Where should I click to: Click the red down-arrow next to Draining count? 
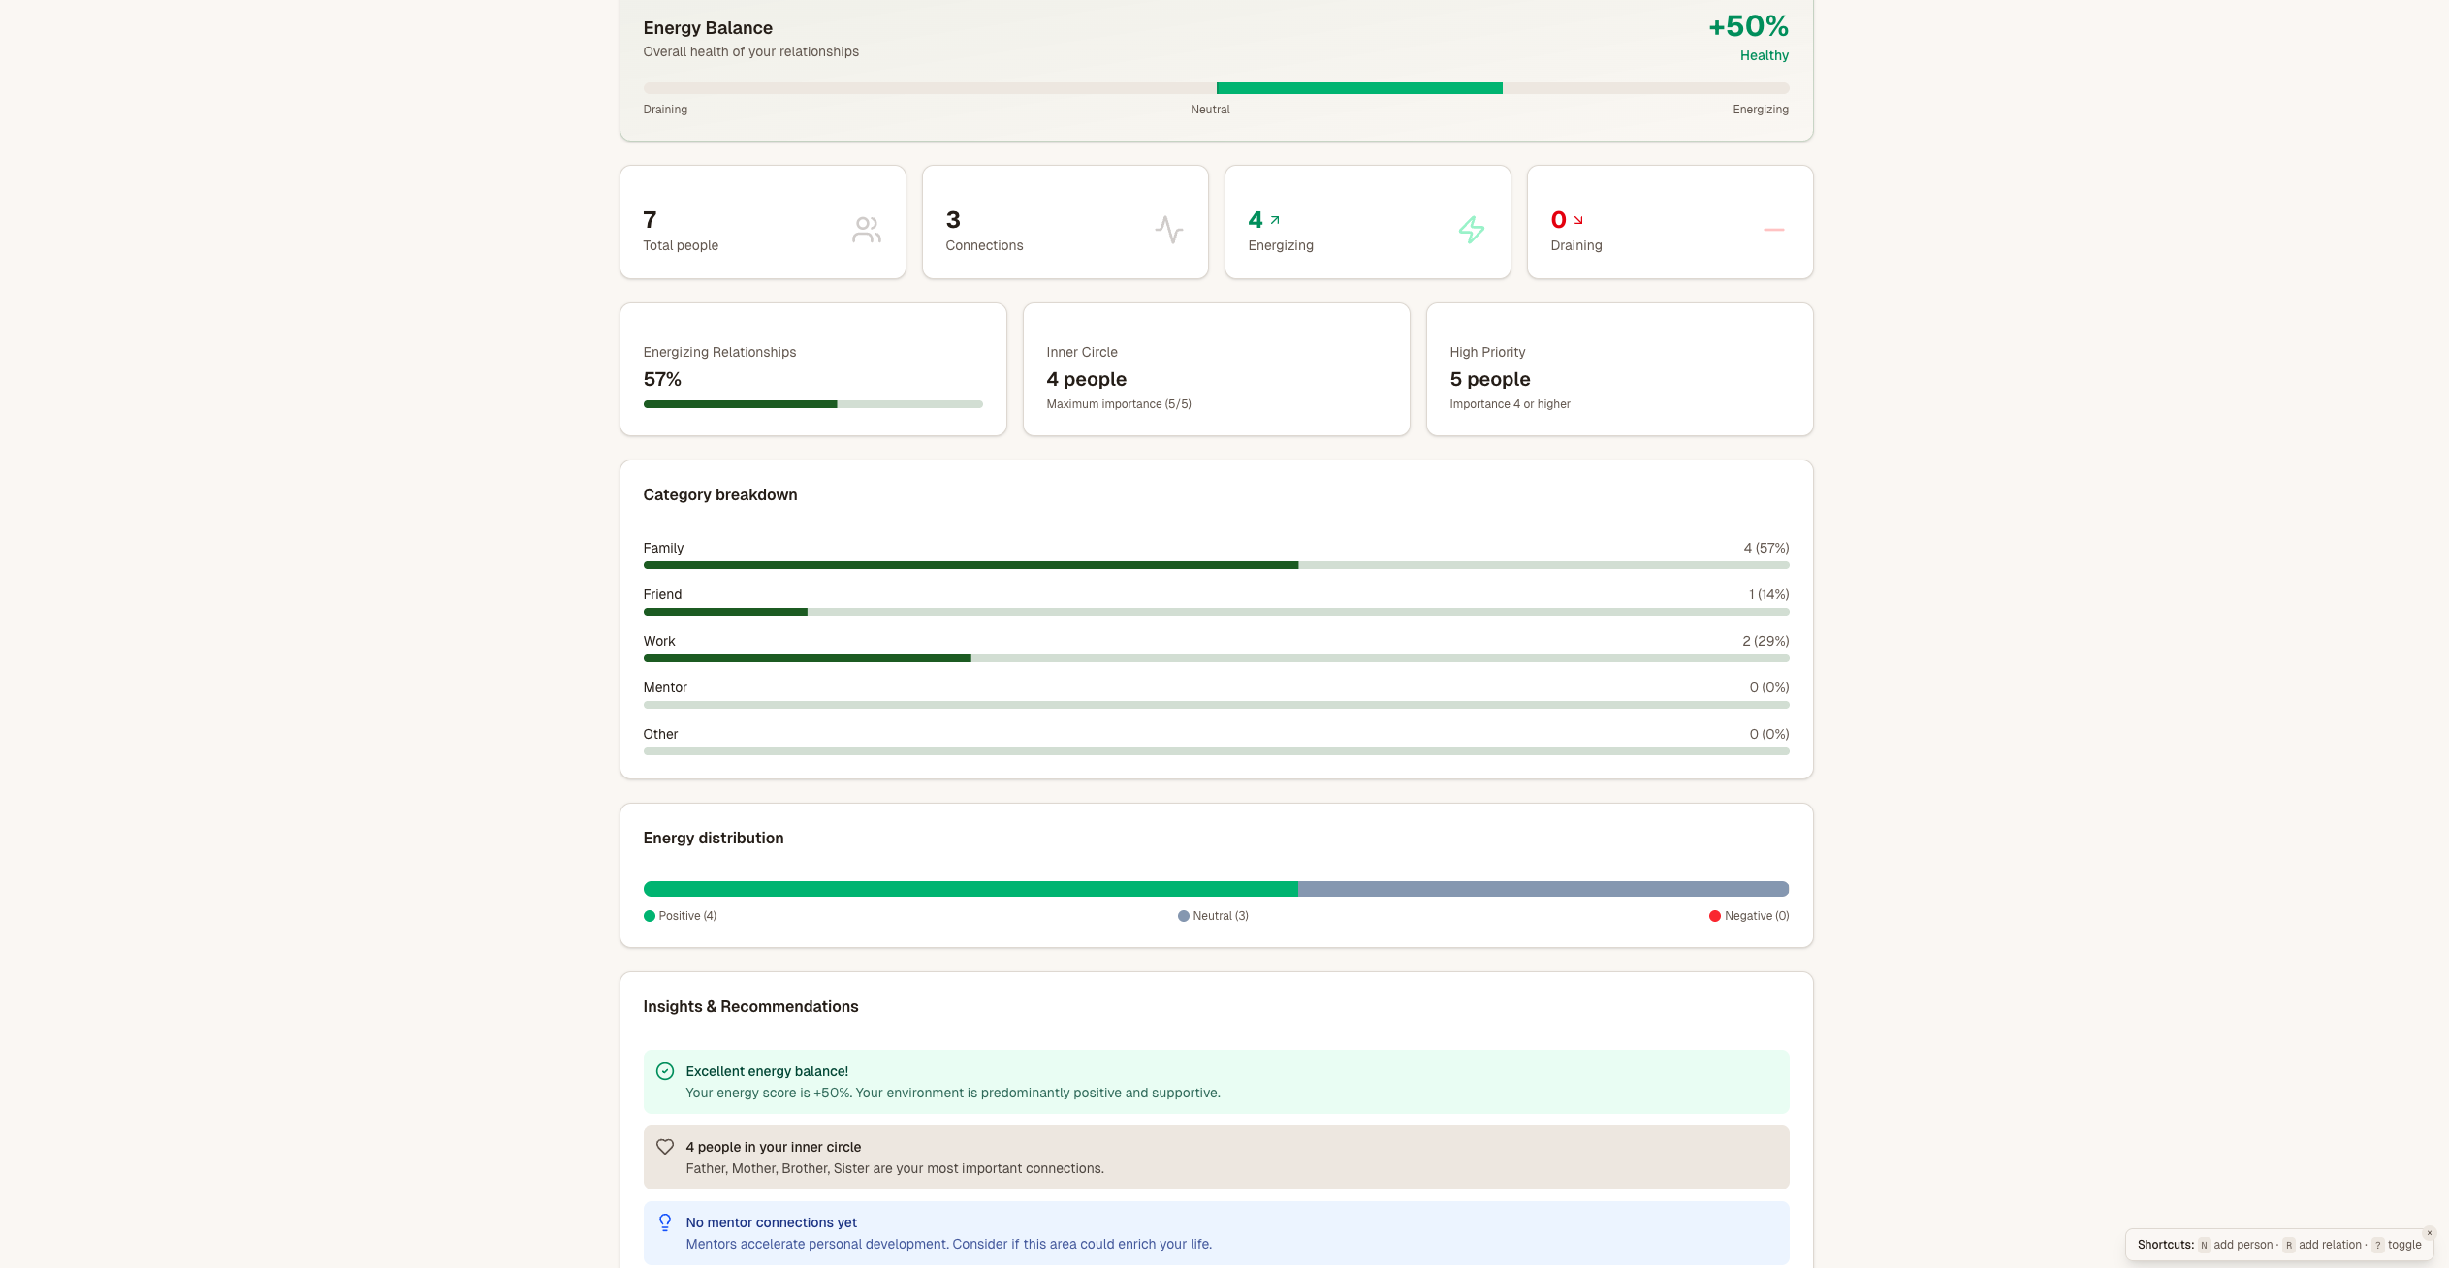1578,220
